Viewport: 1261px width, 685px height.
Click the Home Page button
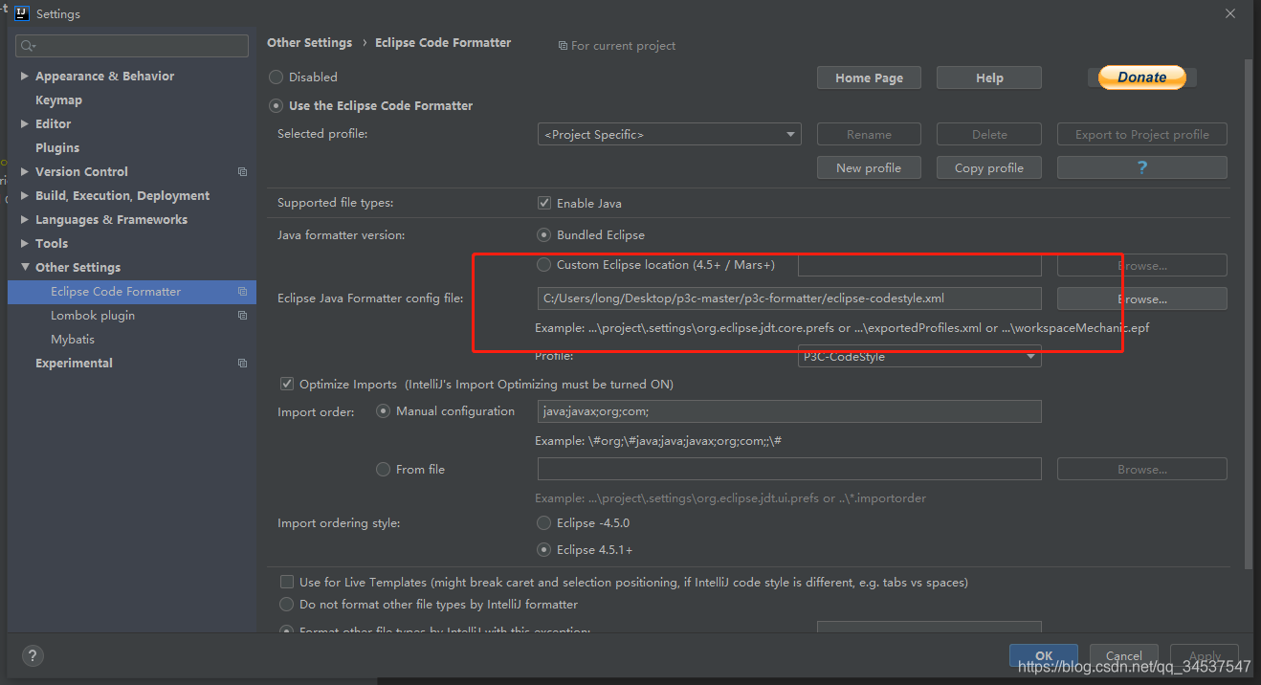[x=869, y=77]
